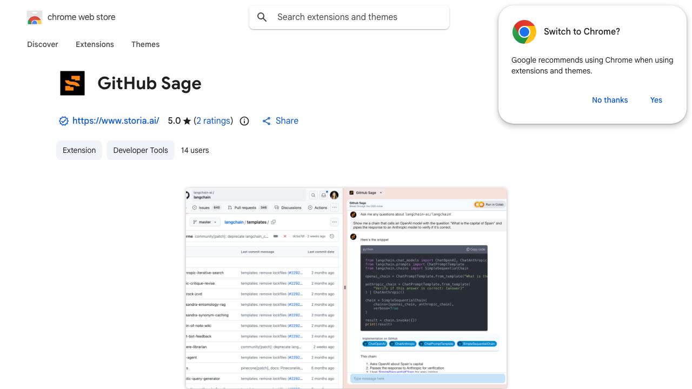Click Copy code in the screenshot
The height and width of the screenshot is (389, 692).
tap(476, 249)
